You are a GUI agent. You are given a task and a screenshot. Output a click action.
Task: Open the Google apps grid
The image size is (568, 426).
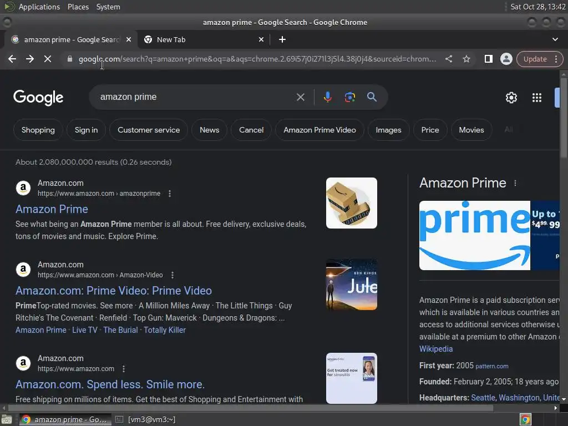pyautogui.click(x=536, y=98)
